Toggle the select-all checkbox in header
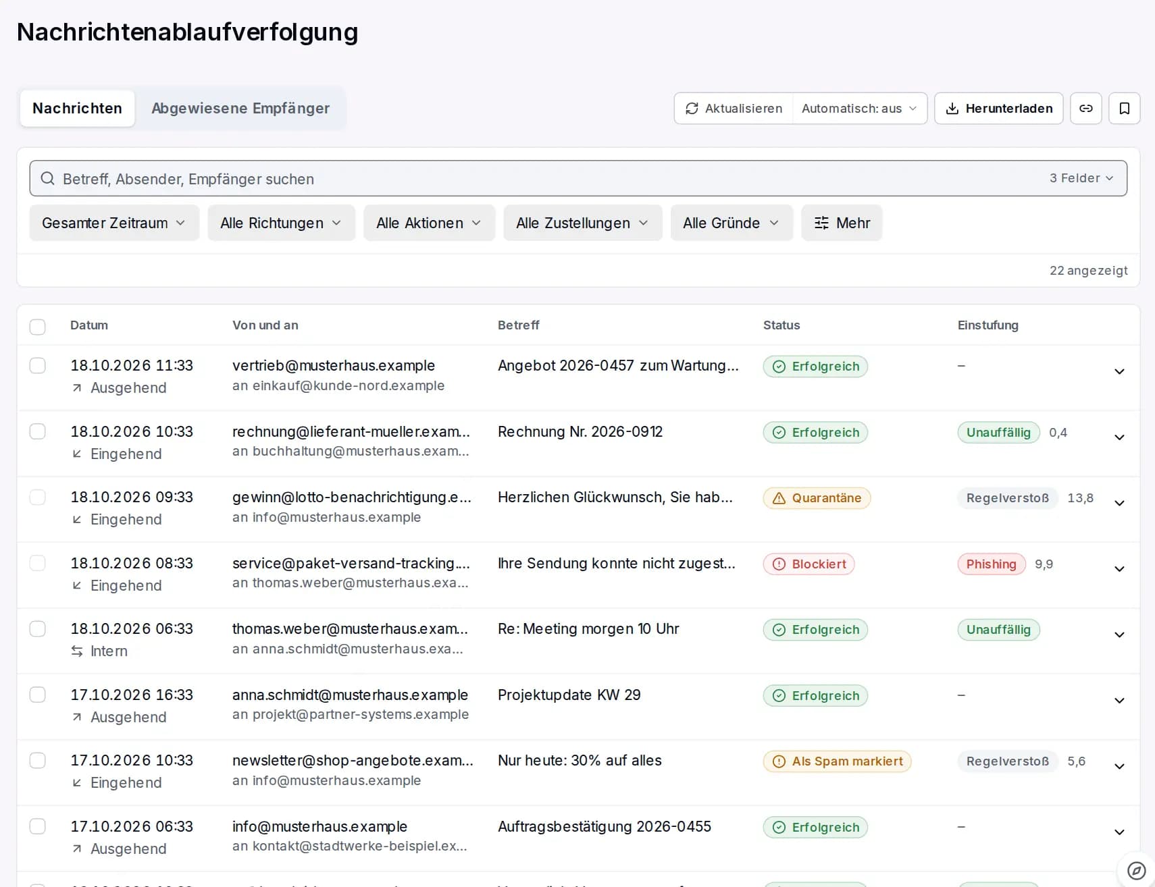This screenshot has height=887, width=1155. (x=38, y=327)
